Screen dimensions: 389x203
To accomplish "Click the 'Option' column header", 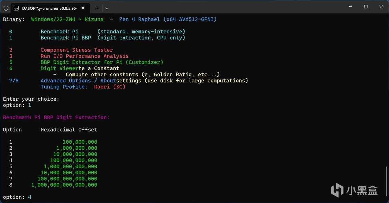I will pos(12,130).
